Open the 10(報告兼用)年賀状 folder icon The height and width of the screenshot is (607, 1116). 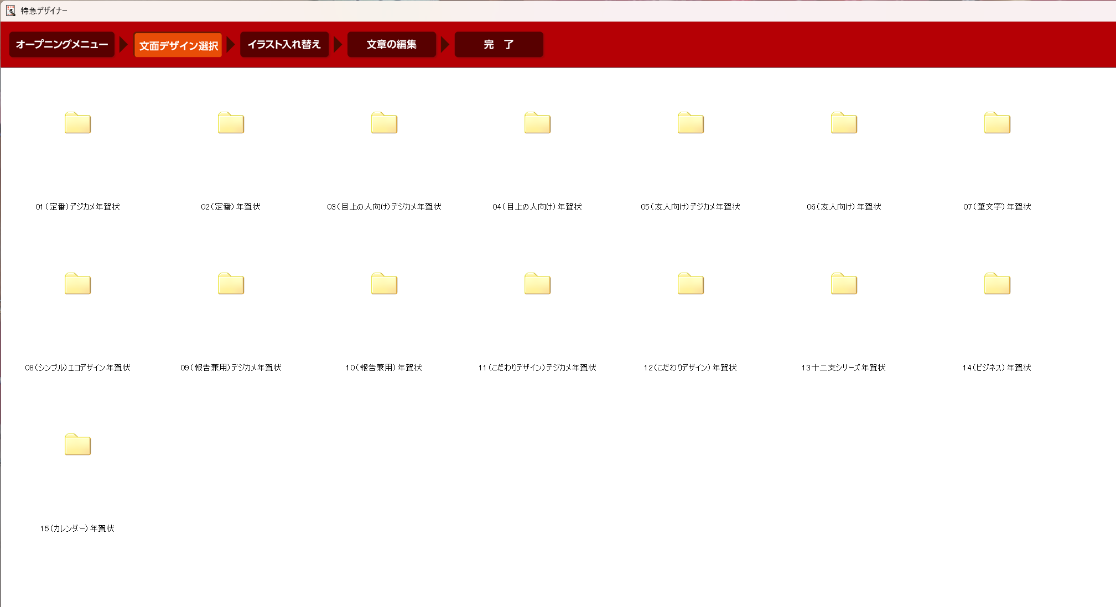[384, 284]
